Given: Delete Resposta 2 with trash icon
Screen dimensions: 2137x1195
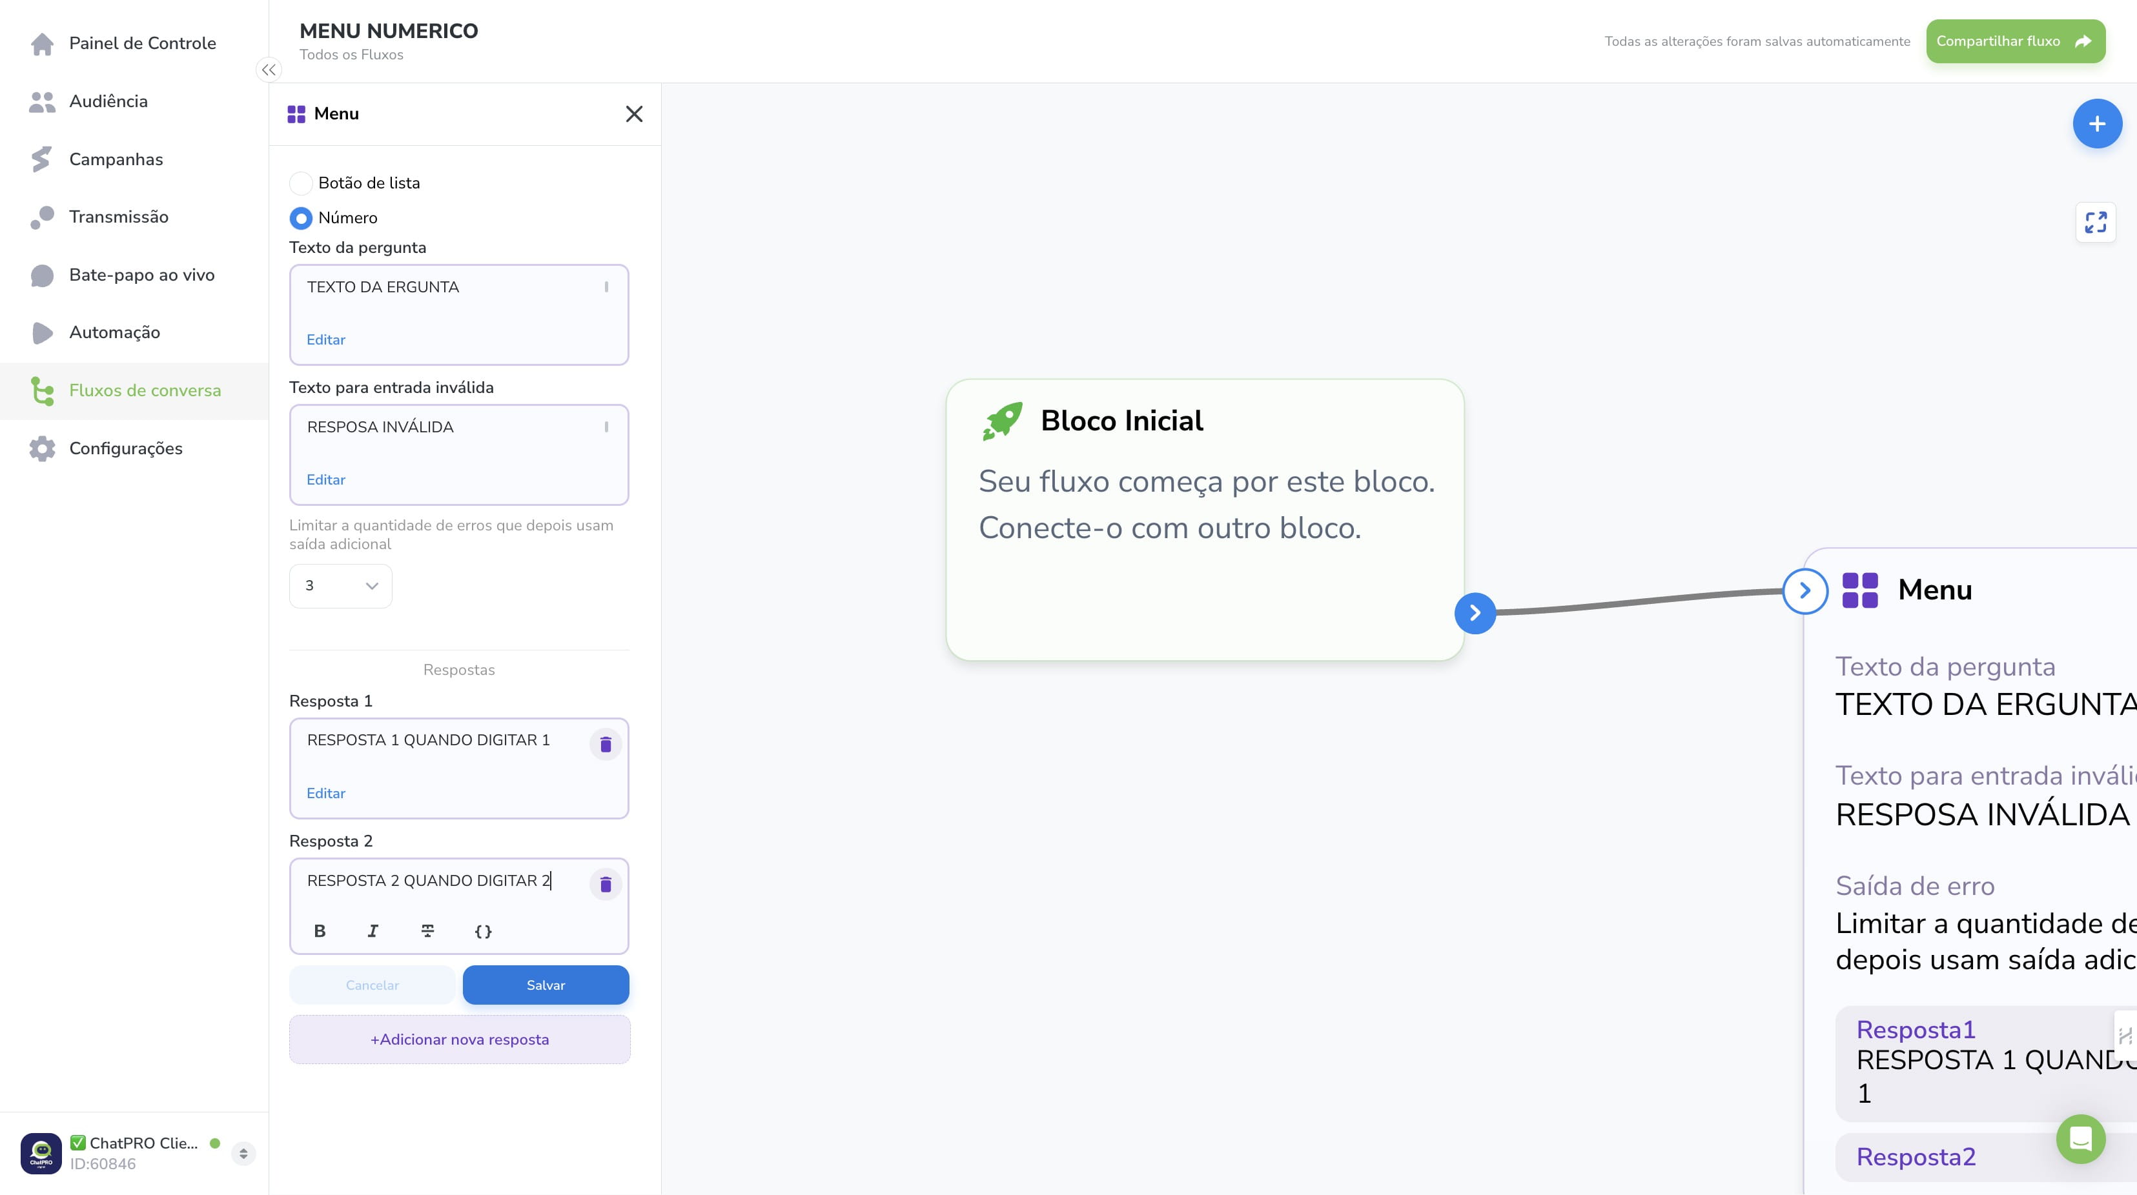Looking at the screenshot, I should [606, 884].
